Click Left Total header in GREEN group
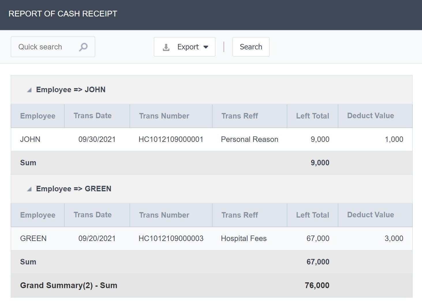This screenshot has width=422, height=304. coord(312,215)
